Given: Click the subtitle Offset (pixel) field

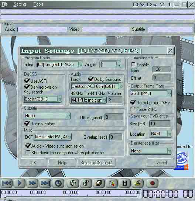Looking at the screenshot, I should [114, 117].
